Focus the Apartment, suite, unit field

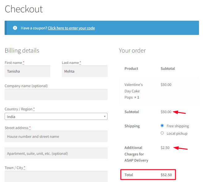click(x=56, y=153)
